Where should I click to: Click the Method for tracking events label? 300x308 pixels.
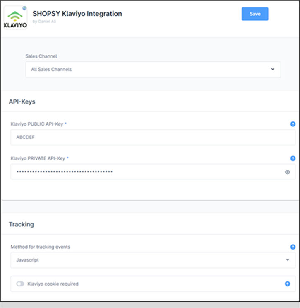click(x=41, y=247)
